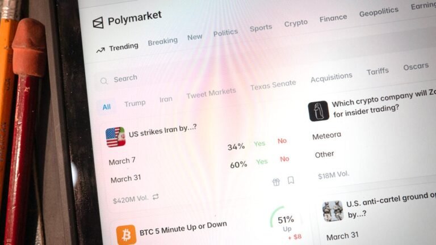The image size is (436, 245).
Task: Choose No for March 31 Iran strike
Action: click(284, 159)
